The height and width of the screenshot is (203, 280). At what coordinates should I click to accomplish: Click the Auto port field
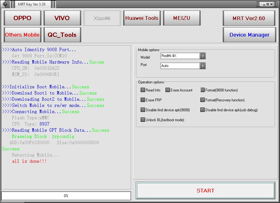[180, 66]
